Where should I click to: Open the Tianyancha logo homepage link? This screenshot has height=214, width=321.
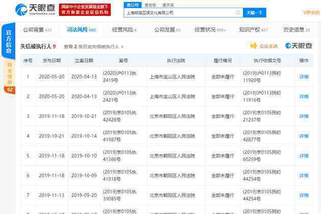point(36,9)
